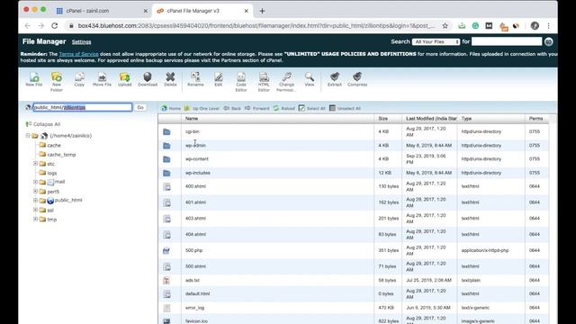The width and height of the screenshot is (576, 324).
Task: Open the Chrome three-dot menu
Action: click(x=548, y=26)
